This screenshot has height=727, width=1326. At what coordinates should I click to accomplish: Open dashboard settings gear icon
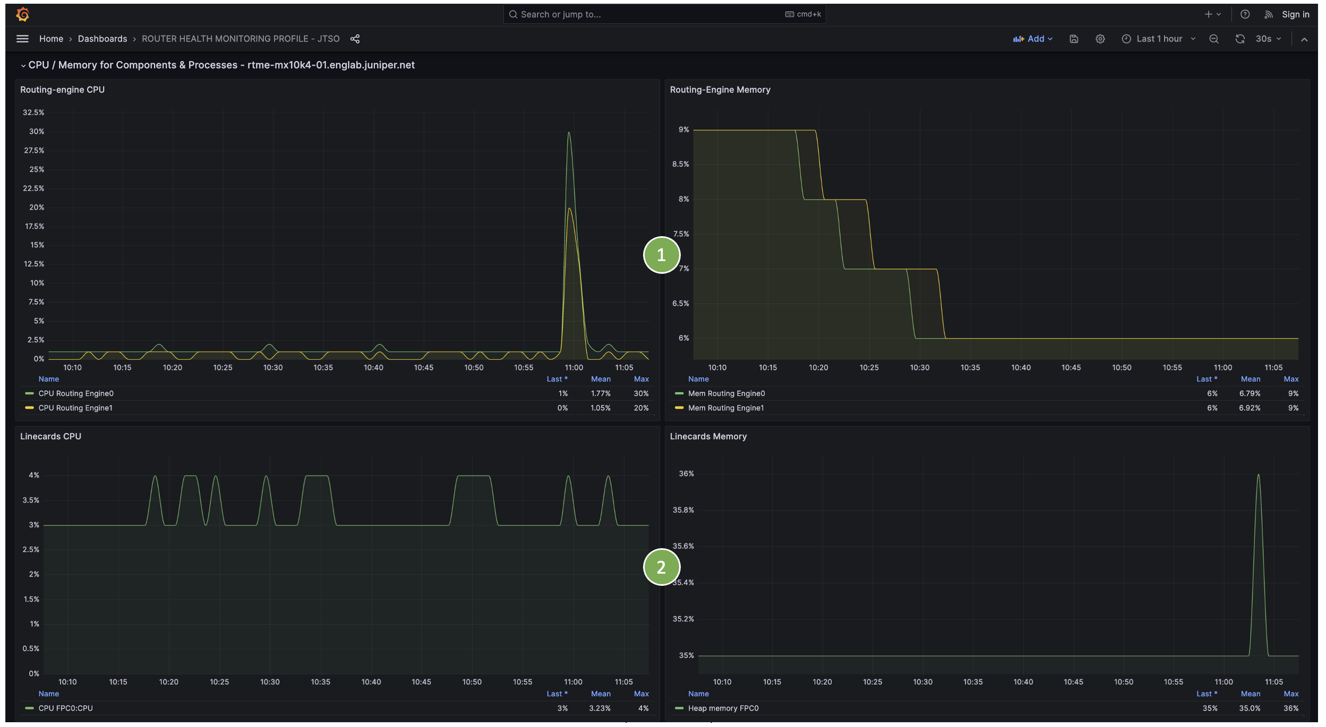(1100, 39)
